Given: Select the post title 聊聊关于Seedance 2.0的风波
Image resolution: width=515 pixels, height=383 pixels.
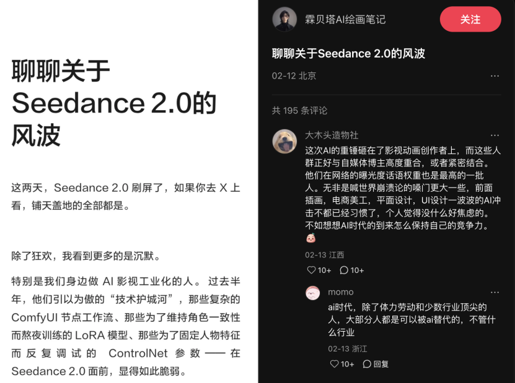Looking at the screenshot, I should click(349, 53).
